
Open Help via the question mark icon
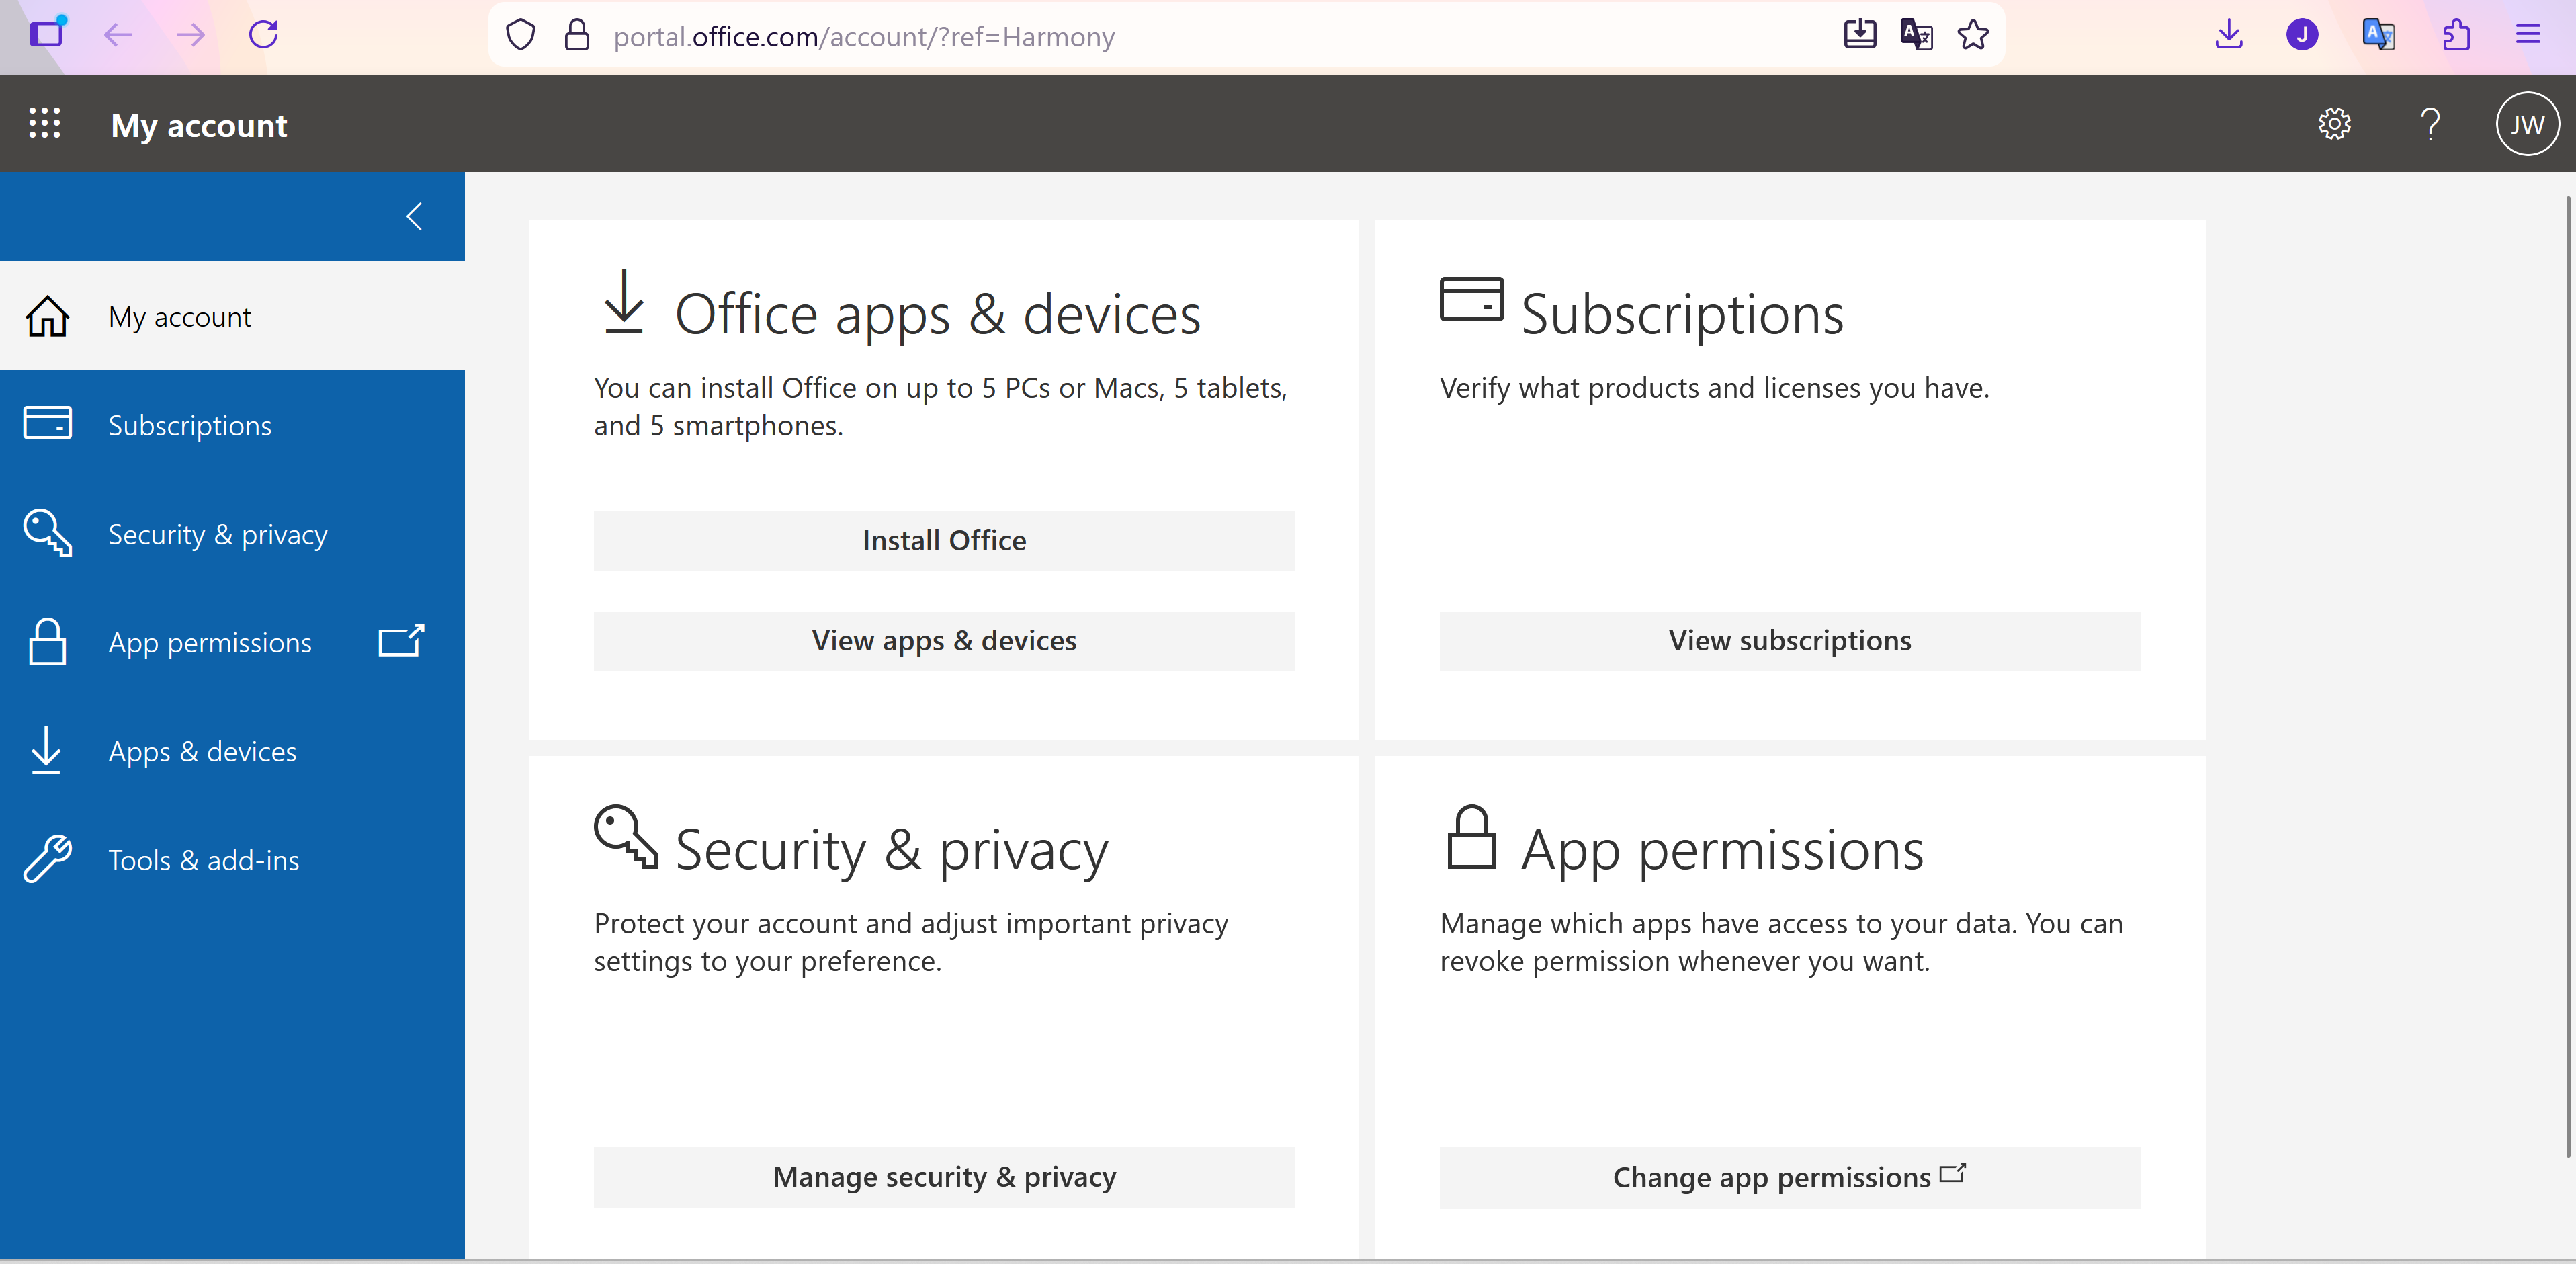pyautogui.click(x=2431, y=124)
